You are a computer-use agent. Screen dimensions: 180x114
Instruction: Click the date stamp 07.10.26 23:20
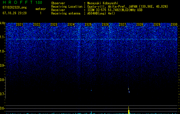pos(15,13)
